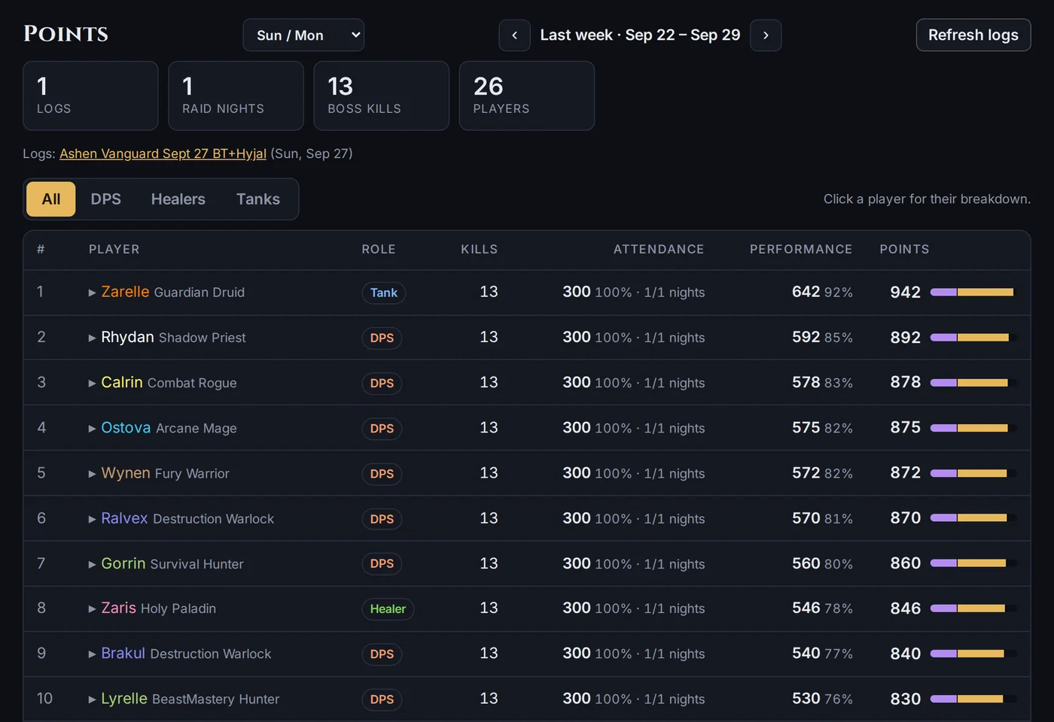Expand Rhydan's breakdown disclosure triangle

[93, 338]
